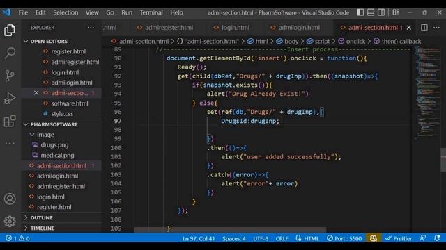Show additional views ellipsis in activity bar

click(10, 144)
